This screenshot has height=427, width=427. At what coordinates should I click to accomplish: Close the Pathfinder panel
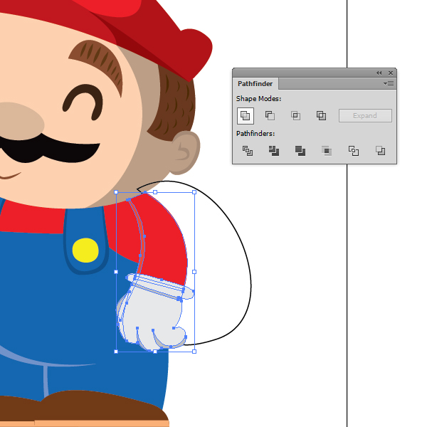click(x=389, y=73)
